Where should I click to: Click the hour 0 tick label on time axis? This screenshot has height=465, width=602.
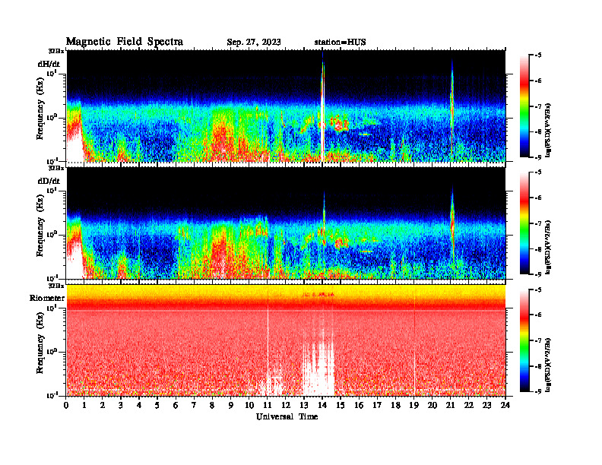(66, 405)
